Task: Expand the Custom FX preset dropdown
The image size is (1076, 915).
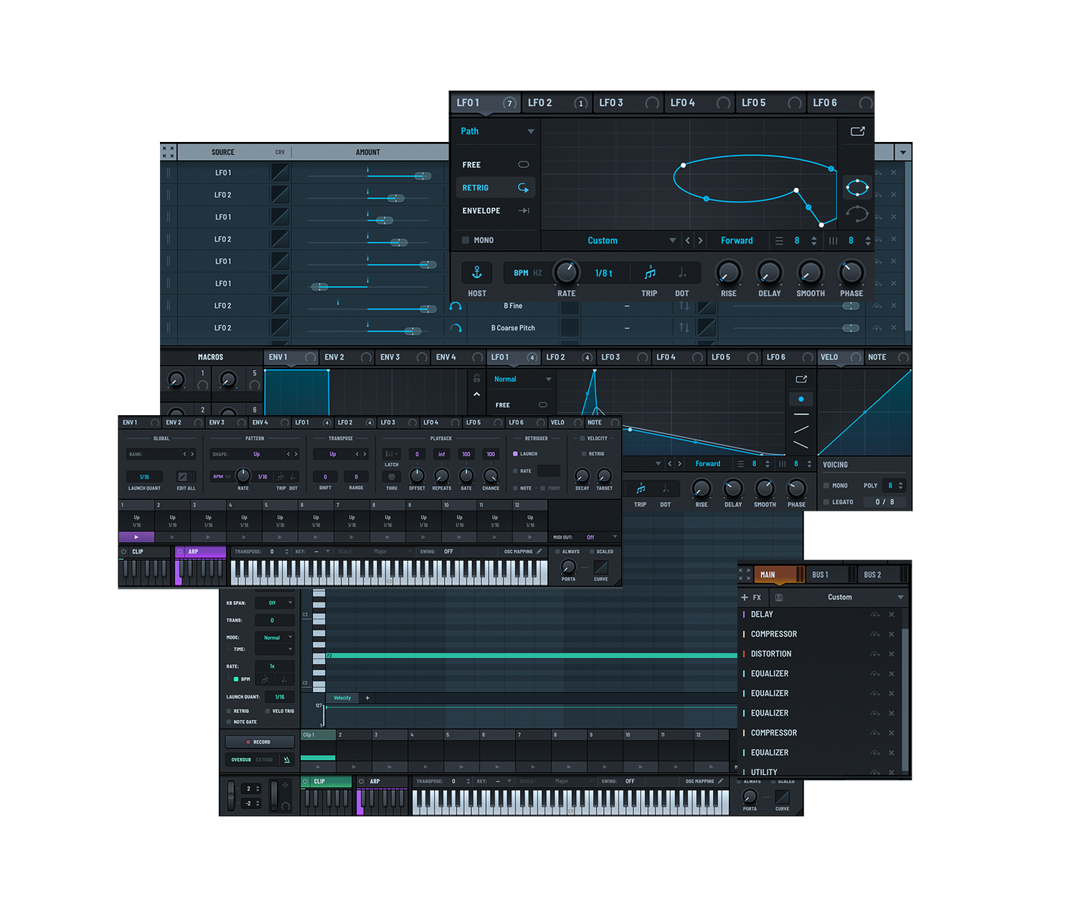Action: point(900,597)
